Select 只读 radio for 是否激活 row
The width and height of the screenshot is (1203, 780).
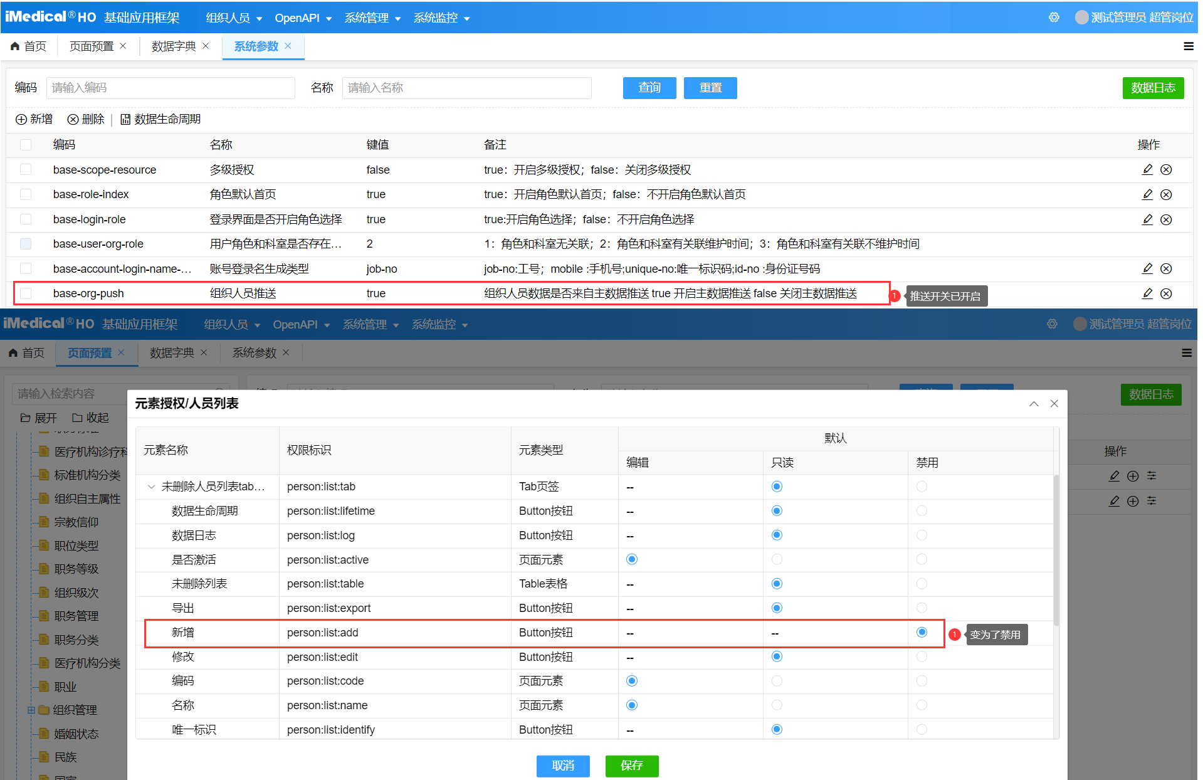pyautogui.click(x=777, y=559)
